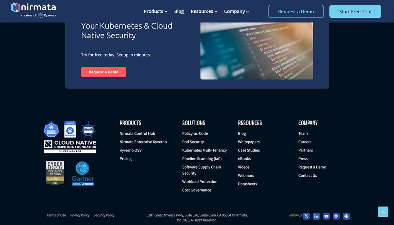Open Request a Demo footer link
The image size is (394, 225).
312,167
